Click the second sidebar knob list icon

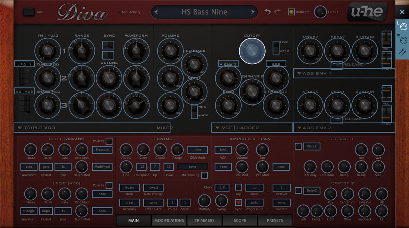[403, 39]
